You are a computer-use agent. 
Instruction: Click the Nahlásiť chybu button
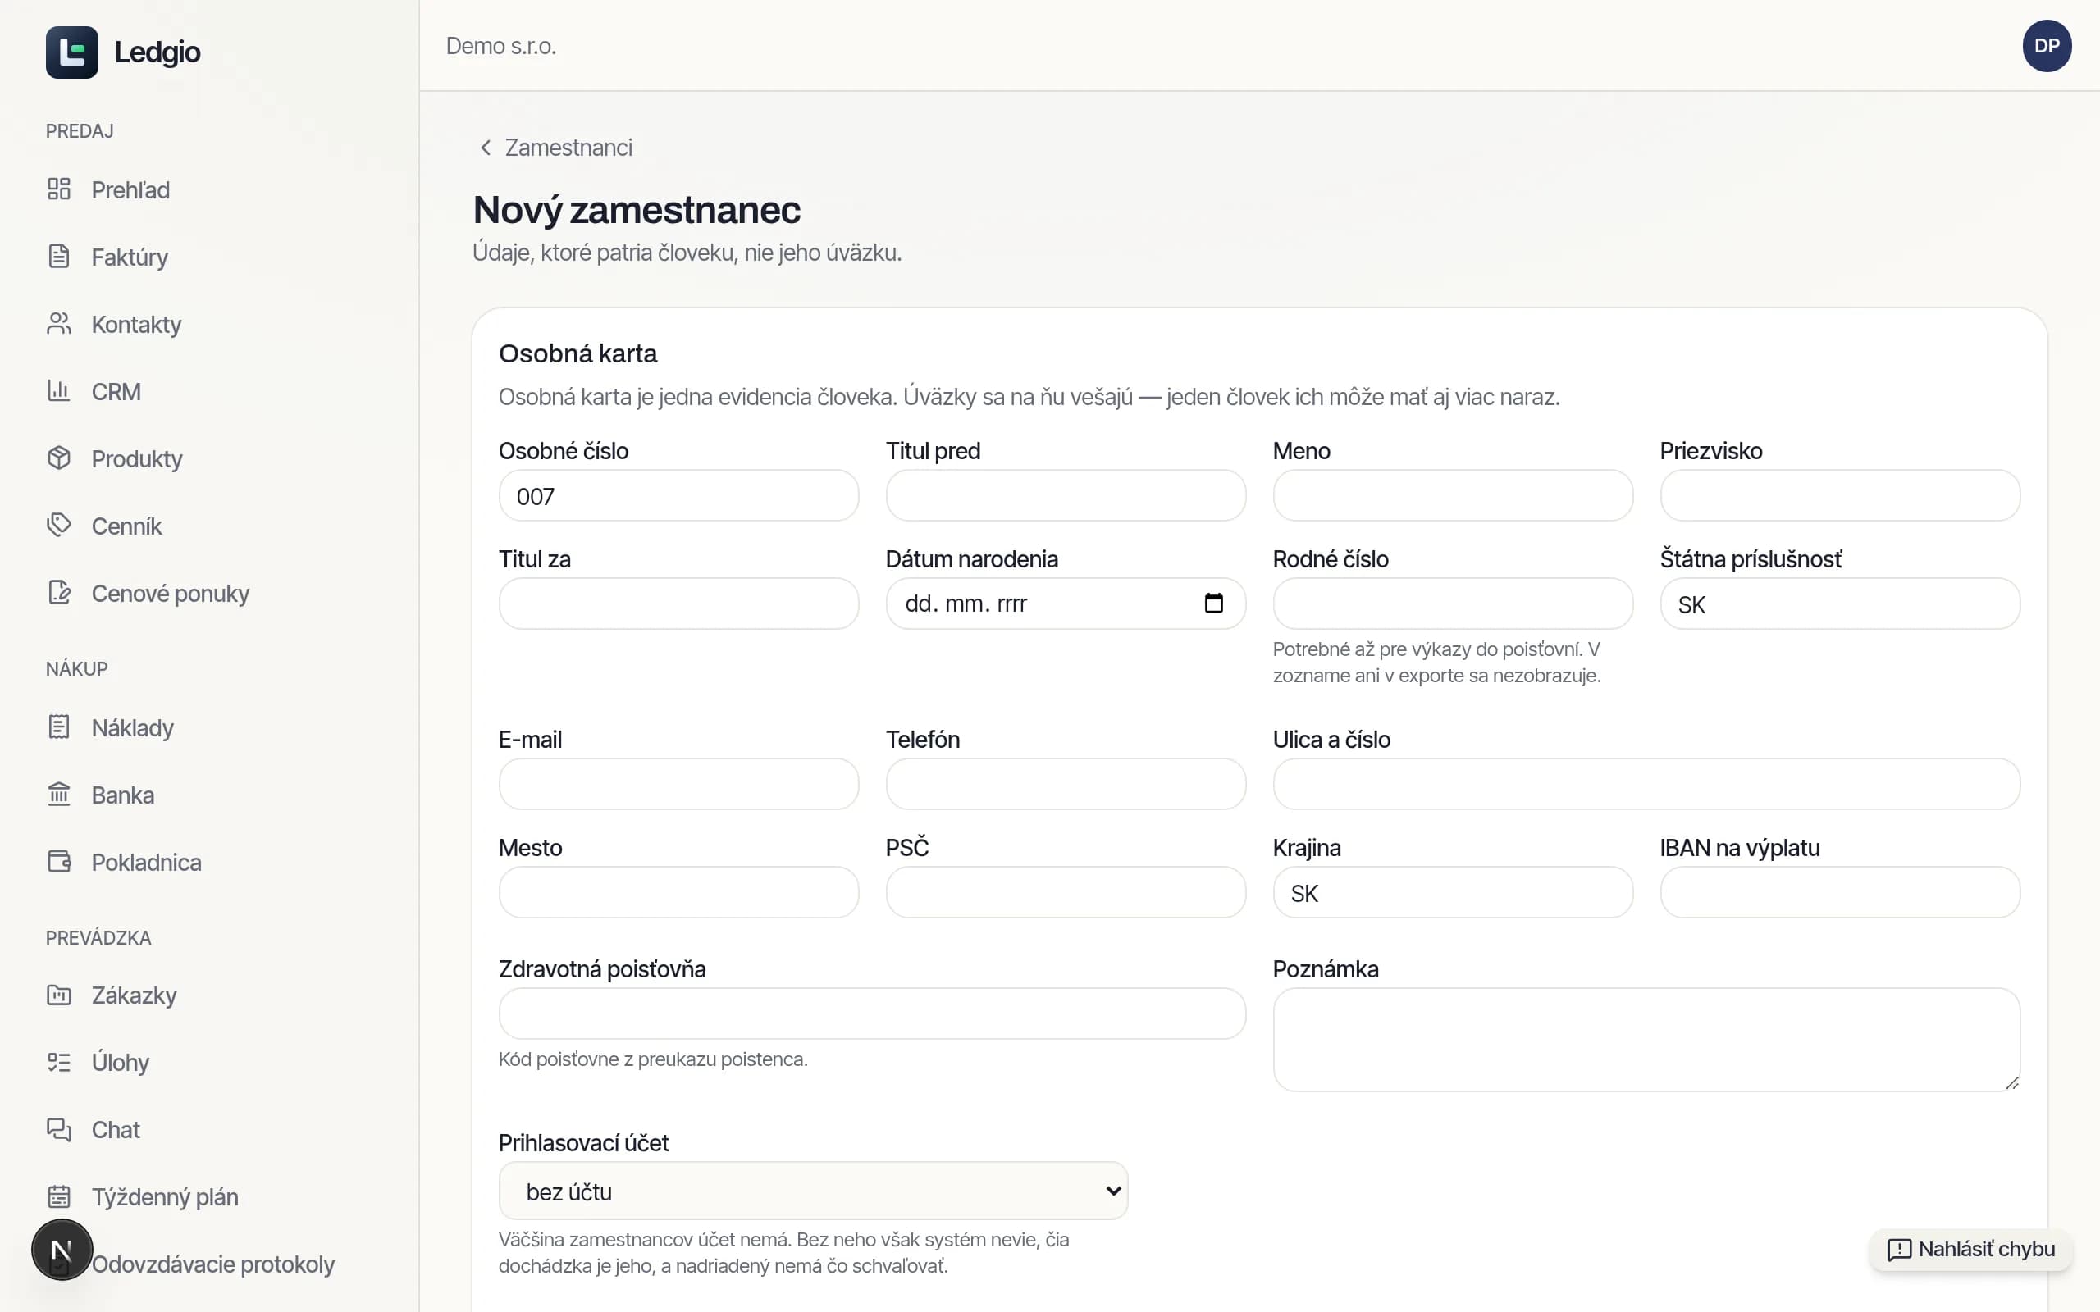(x=1970, y=1250)
